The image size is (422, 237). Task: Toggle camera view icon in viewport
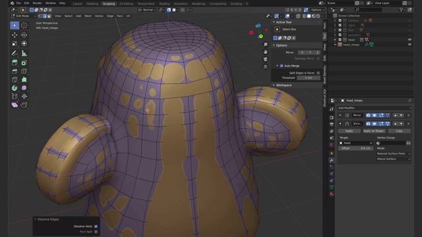coord(265,59)
